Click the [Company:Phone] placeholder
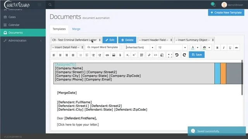The width and height of the screenshot is (248, 139). pyautogui.click(x=69, y=80)
